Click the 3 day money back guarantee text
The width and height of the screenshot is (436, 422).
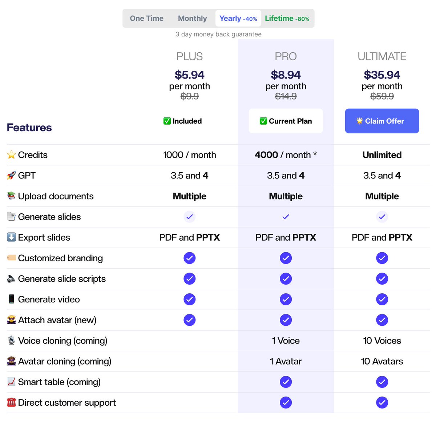click(218, 34)
